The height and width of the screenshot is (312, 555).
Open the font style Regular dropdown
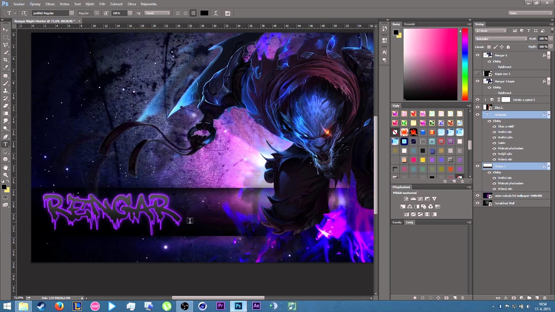click(97, 13)
